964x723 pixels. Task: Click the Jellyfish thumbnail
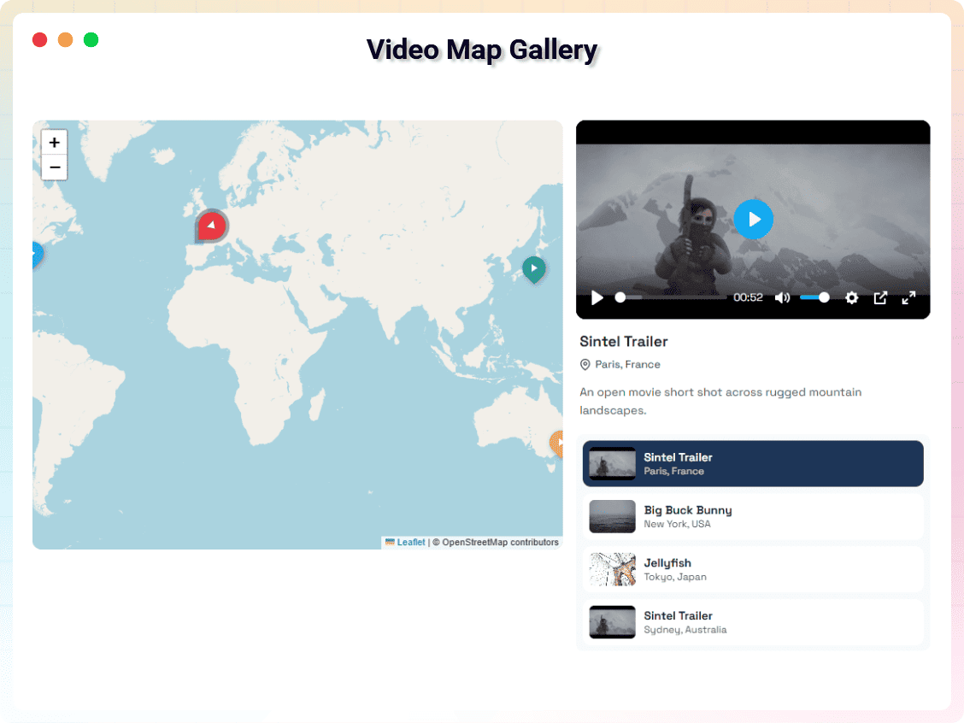[x=613, y=569]
